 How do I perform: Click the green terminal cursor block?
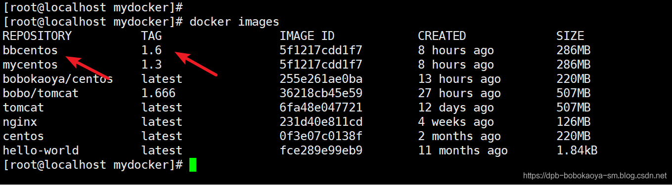point(193,165)
